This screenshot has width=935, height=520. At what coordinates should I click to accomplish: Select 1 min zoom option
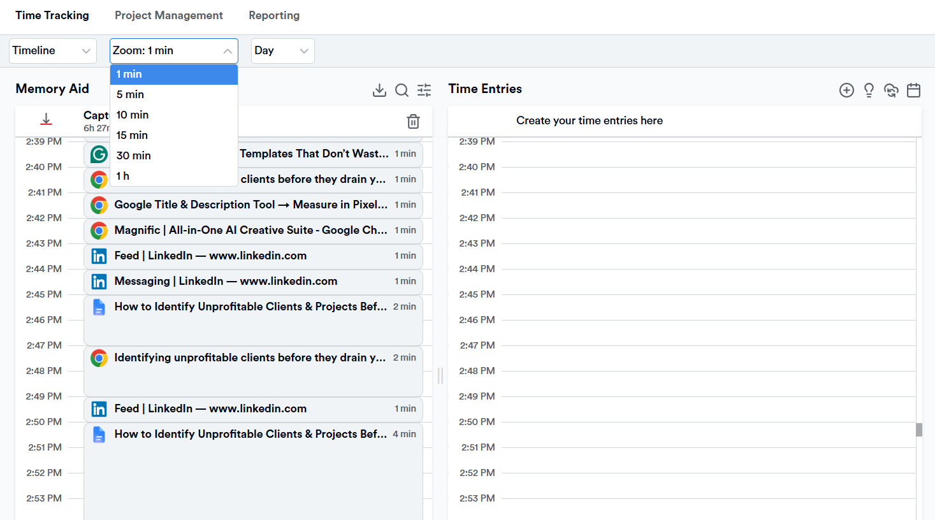click(x=174, y=74)
